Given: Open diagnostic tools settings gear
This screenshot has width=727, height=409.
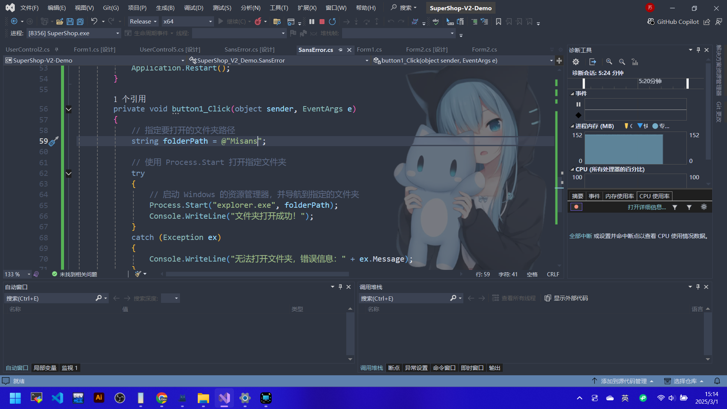Looking at the screenshot, I should pos(576,62).
